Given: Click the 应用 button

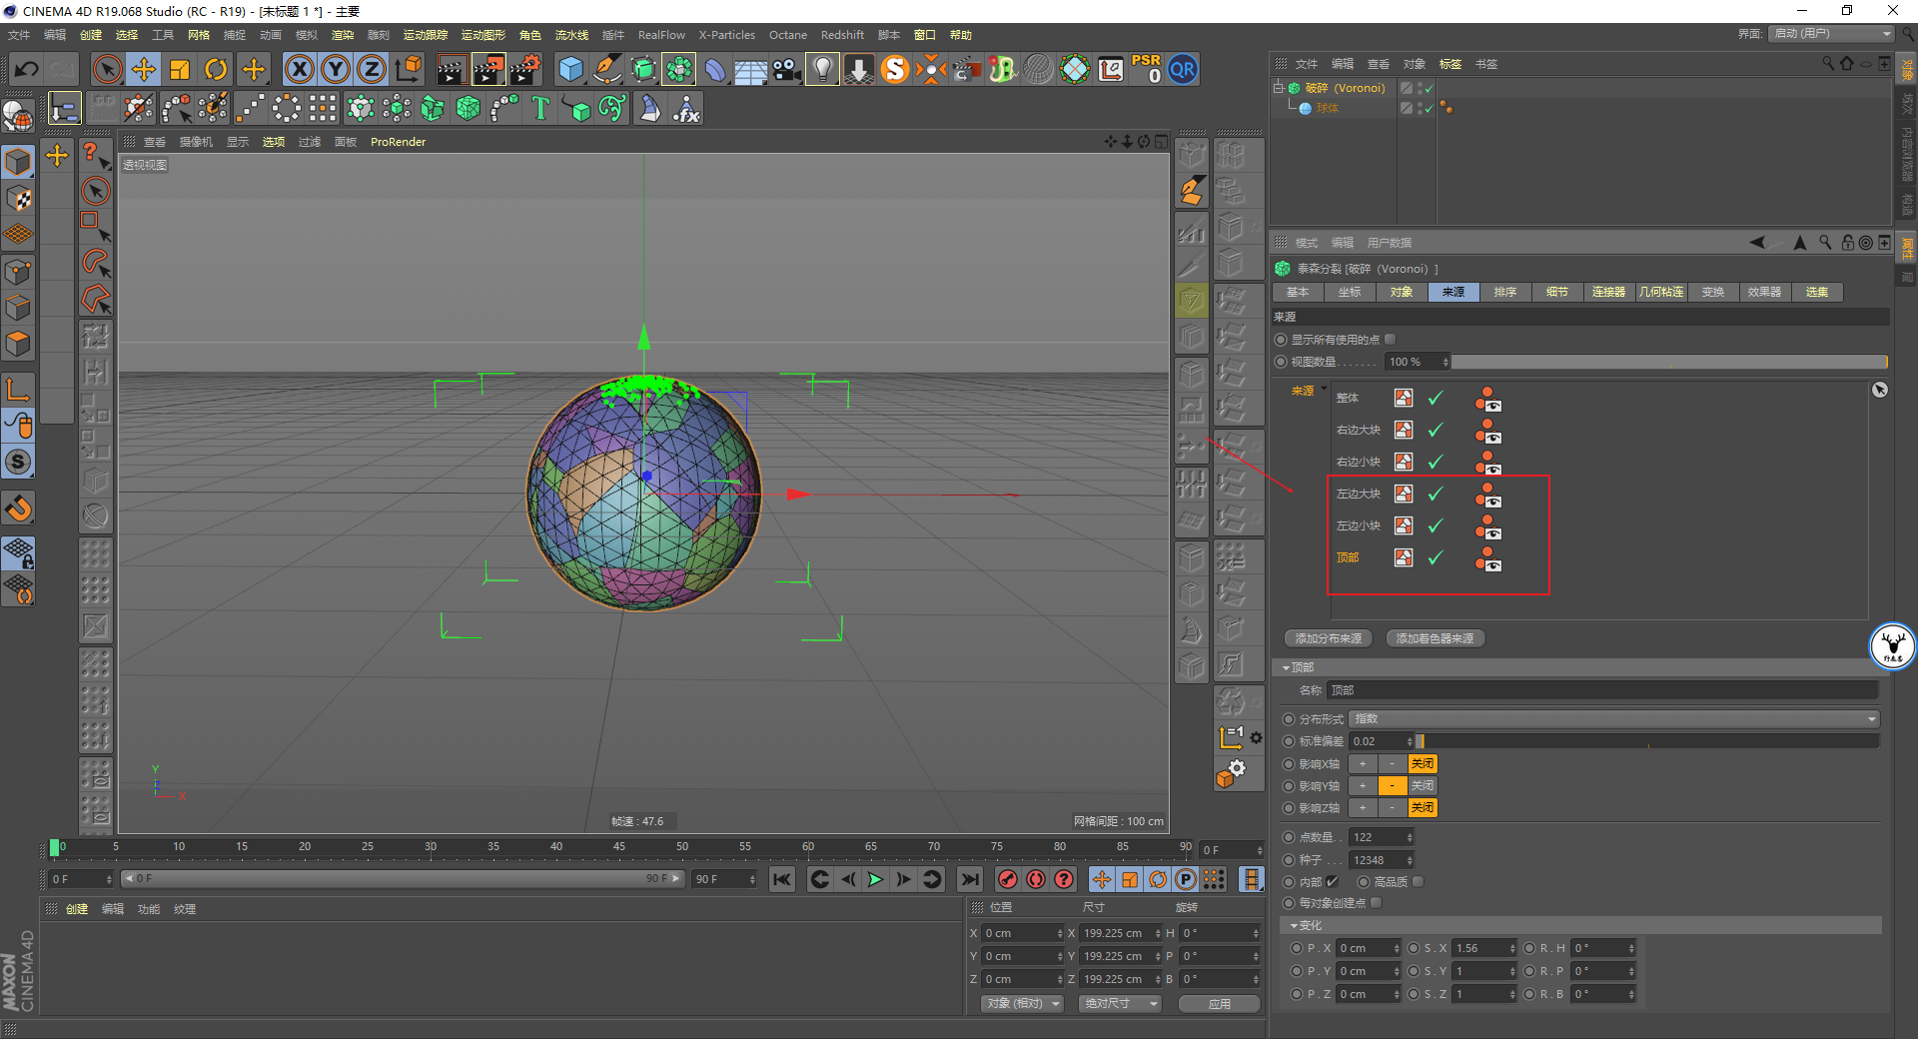Looking at the screenshot, I should pos(1219,1003).
